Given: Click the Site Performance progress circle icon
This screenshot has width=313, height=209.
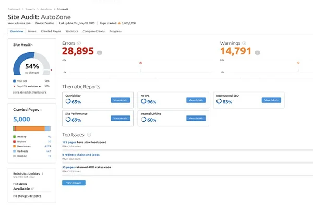Looking at the screenshot, I should pos(68,120).
